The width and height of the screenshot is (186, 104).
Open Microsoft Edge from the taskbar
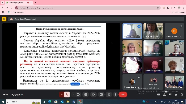coord(50,102)
